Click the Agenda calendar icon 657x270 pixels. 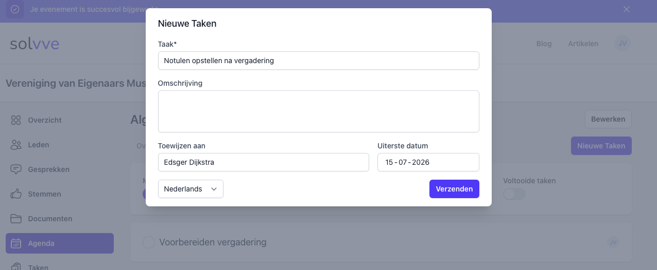pos(16,243)
